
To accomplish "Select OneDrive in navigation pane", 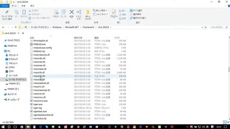I will point(10,46).
